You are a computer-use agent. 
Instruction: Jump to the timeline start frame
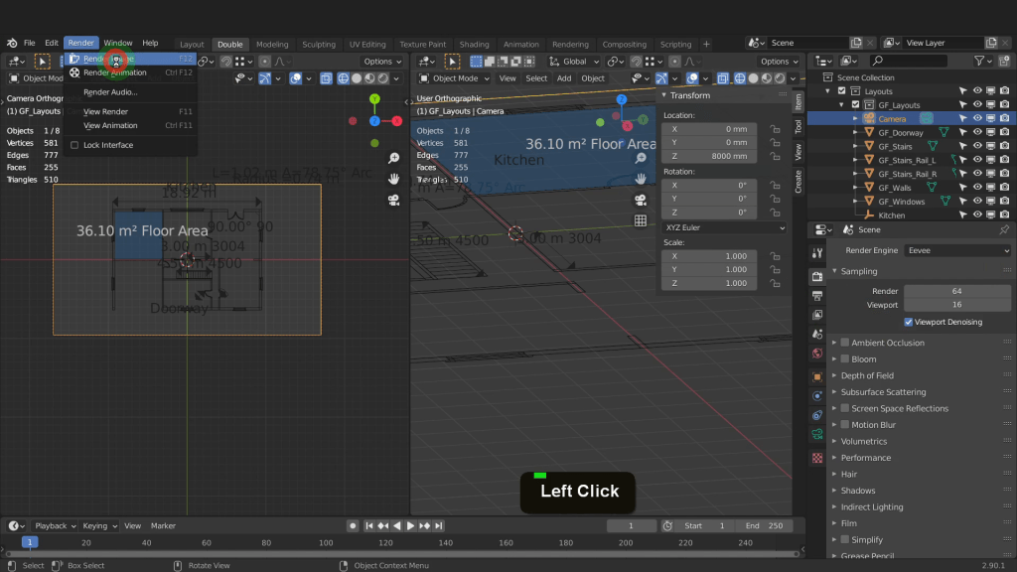point(369,525)
